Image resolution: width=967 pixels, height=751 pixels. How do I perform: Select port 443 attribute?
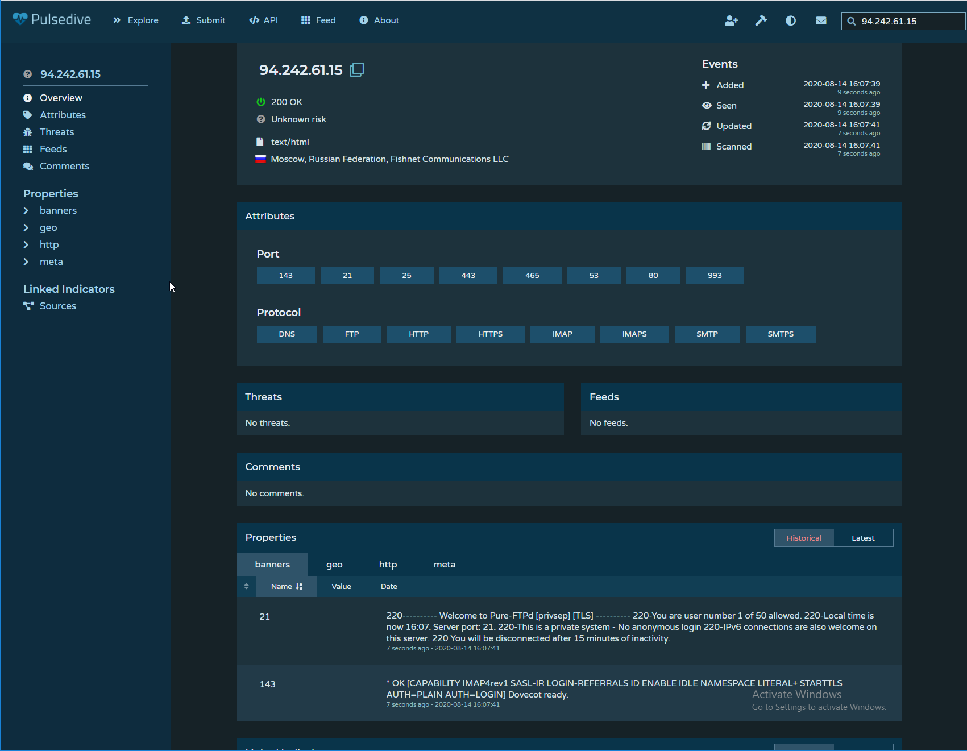tap(468, 275)
